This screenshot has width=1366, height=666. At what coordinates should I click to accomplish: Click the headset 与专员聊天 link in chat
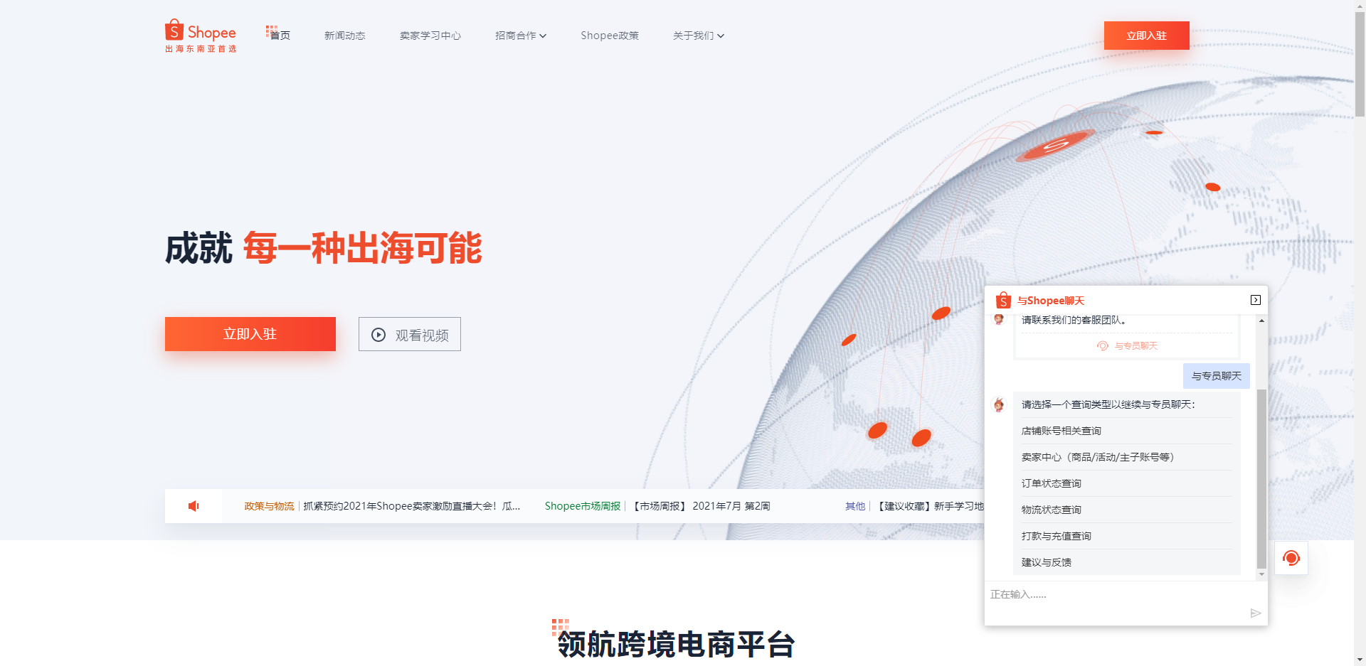tap(1128, 346)
